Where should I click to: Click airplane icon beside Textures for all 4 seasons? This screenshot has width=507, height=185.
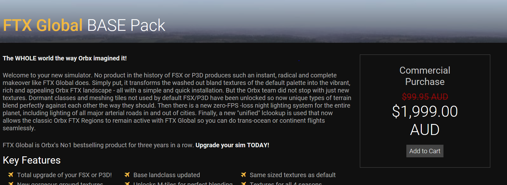(x=243, y=183)
